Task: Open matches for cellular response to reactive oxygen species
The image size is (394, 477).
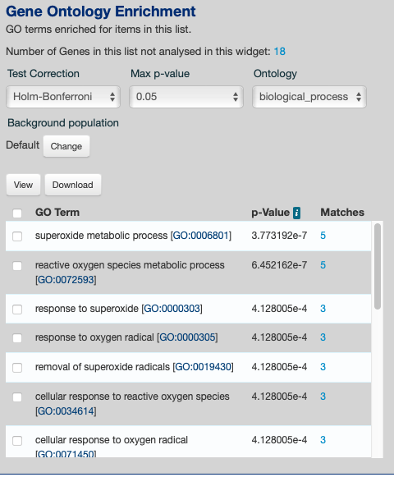Action: click(323, 397)
